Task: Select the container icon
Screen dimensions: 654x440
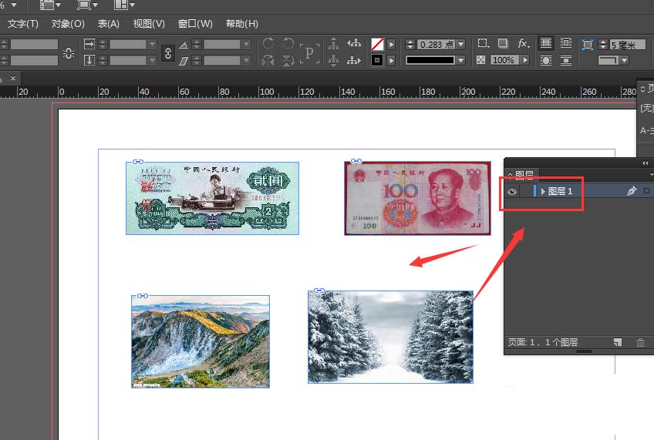Action: 333,43
